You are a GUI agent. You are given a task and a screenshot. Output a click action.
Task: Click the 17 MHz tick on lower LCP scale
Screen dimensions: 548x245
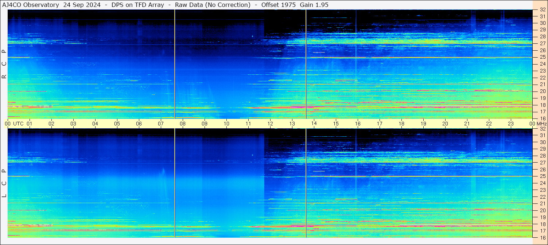(542, 231)
